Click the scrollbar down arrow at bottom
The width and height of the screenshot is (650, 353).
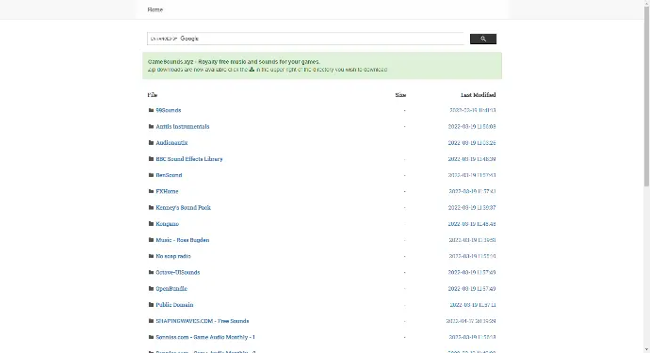pyautogui.click(x=646, y=350)
